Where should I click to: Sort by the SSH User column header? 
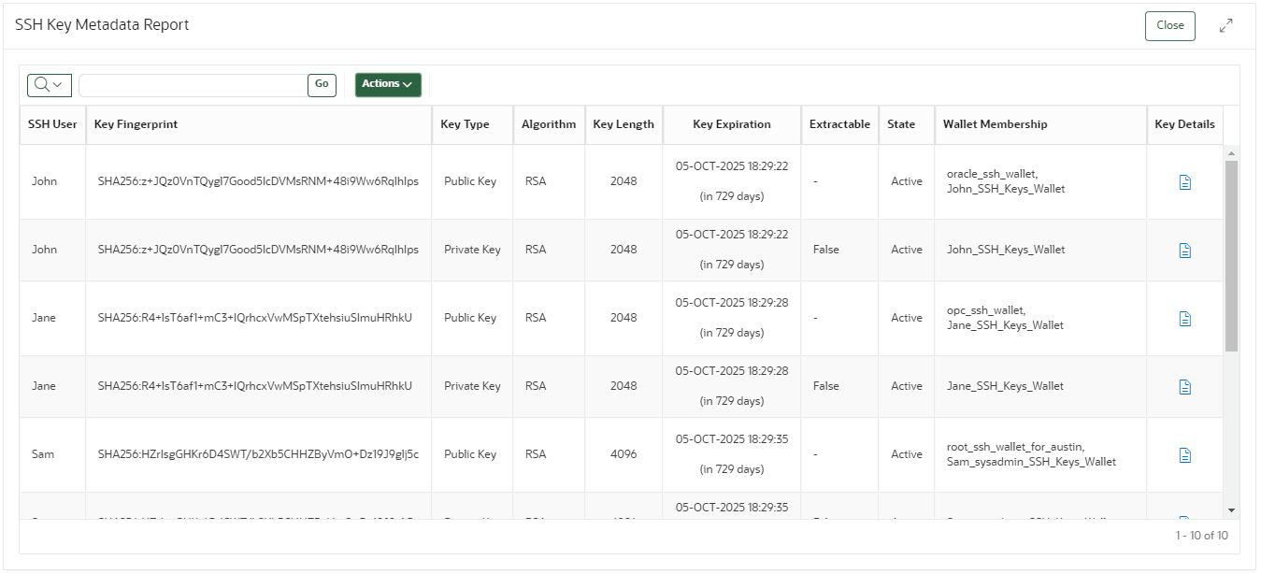click(52, 124)
